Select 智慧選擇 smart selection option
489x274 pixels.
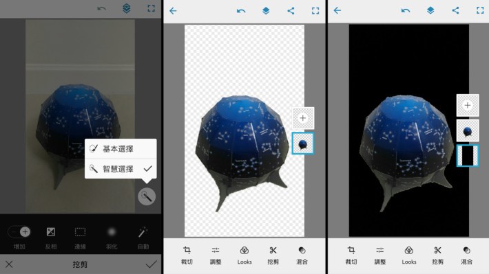pyautogui.click(x=121, y=168)
